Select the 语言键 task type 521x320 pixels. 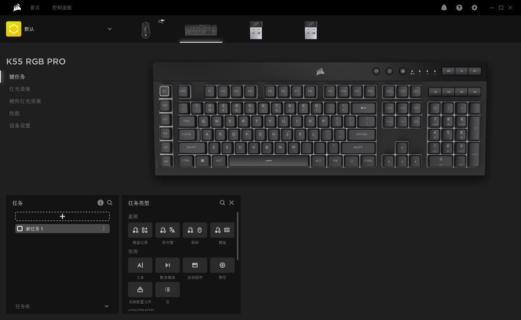[167, 230]
